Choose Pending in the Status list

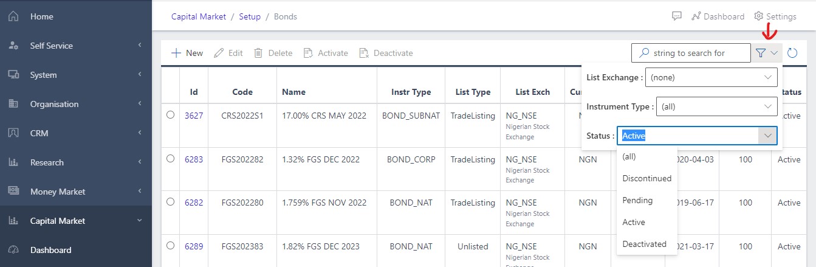click(x=647, y=200)
